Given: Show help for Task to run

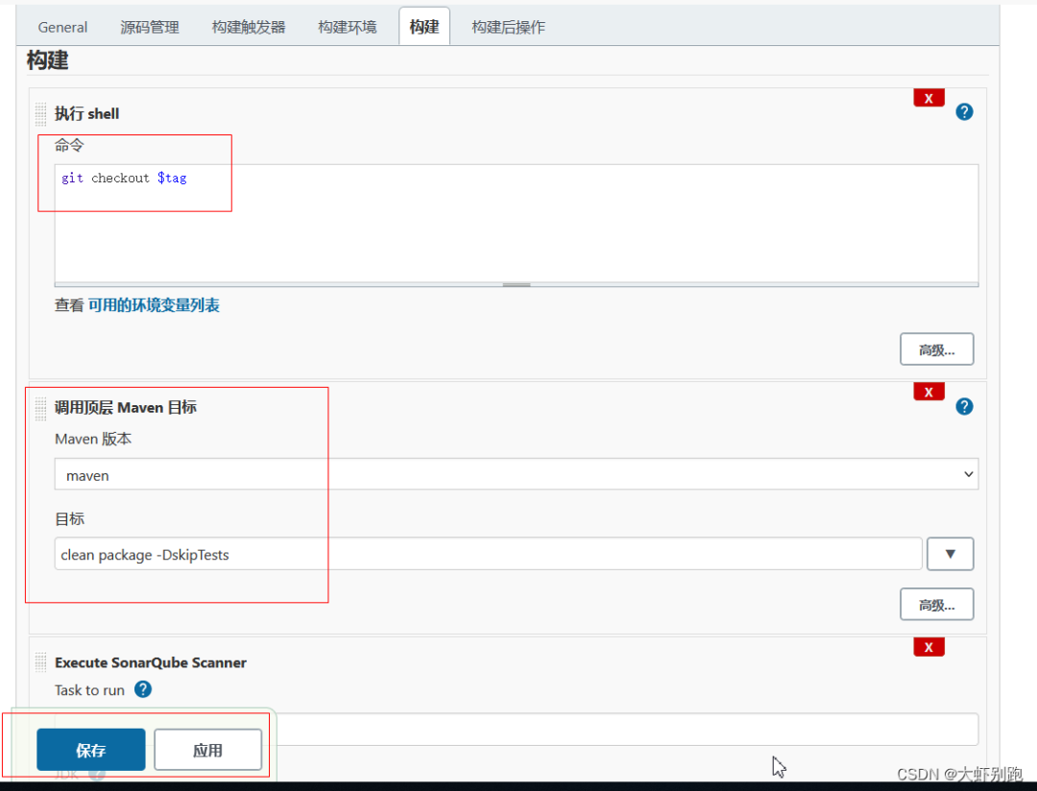Looking at the screenshot, I should pos(143,689).
